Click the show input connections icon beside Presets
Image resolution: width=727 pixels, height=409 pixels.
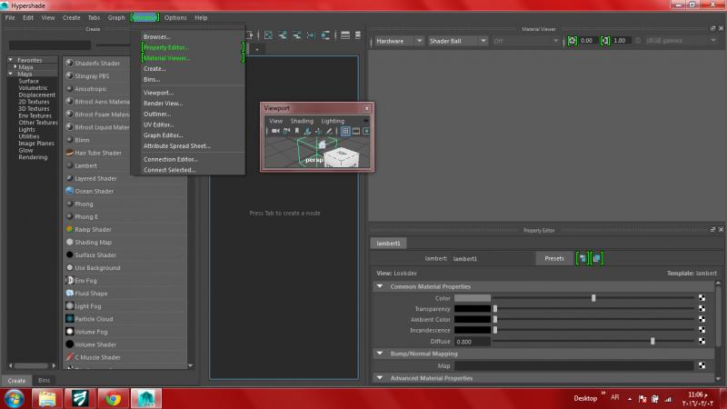583,258
